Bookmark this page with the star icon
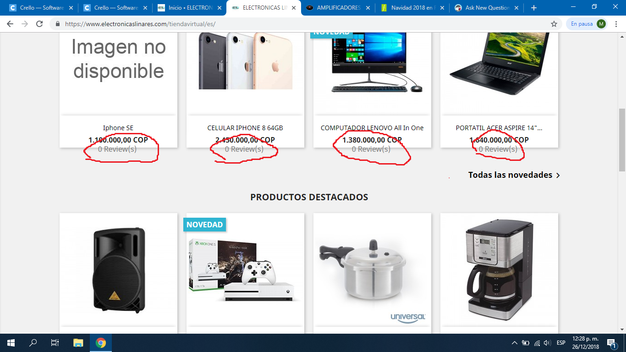 [x=554, y=24]
